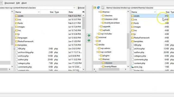Image resolution: width=174 pixels, height=97 pixels.
Task: Expand the classiera-child tree node
Action: (x=101, y=19)
